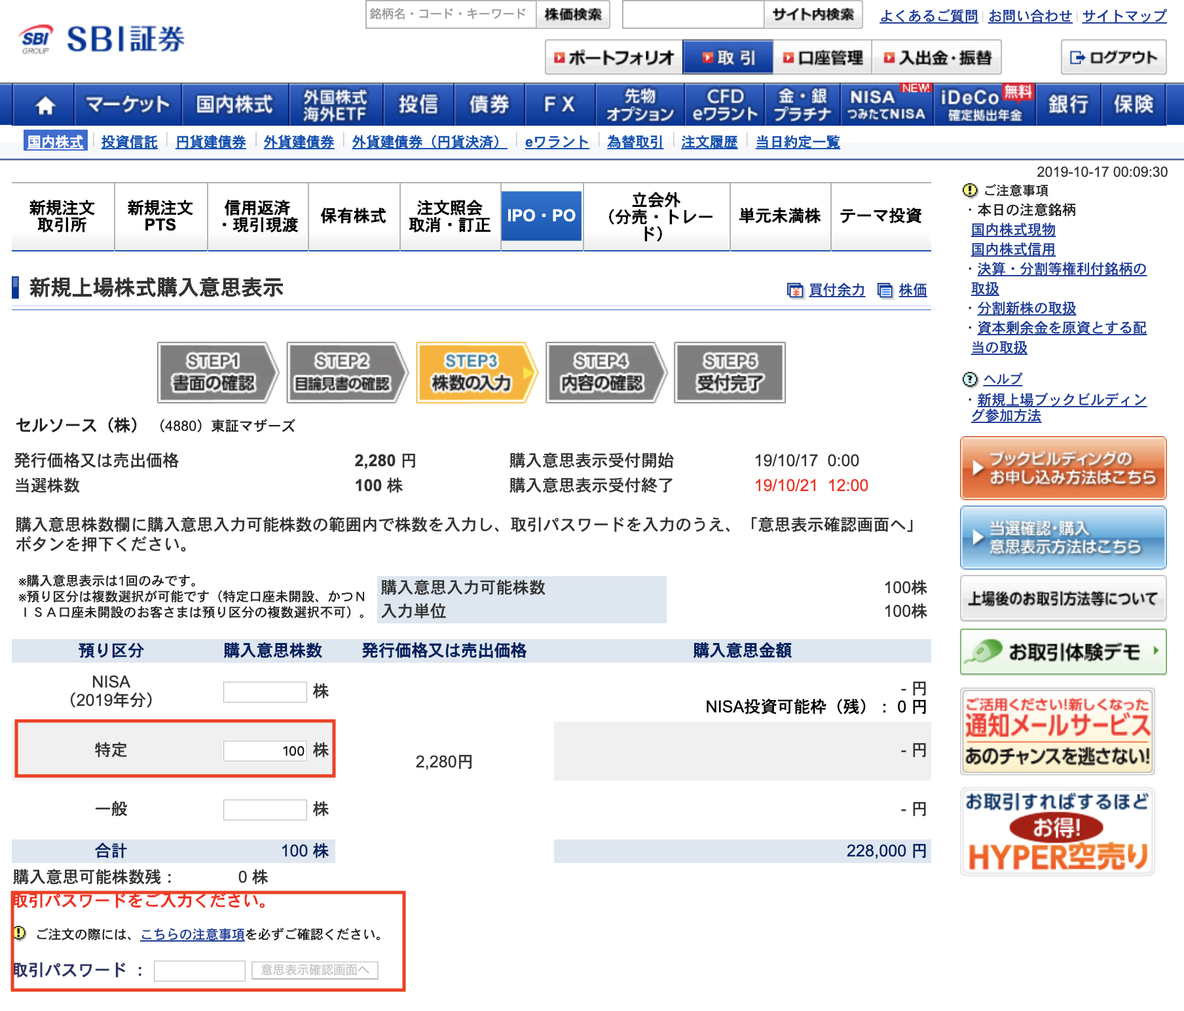Open 株価 icon link
Viewport: 1184px width, 1011px height.
tap(902, 290)
